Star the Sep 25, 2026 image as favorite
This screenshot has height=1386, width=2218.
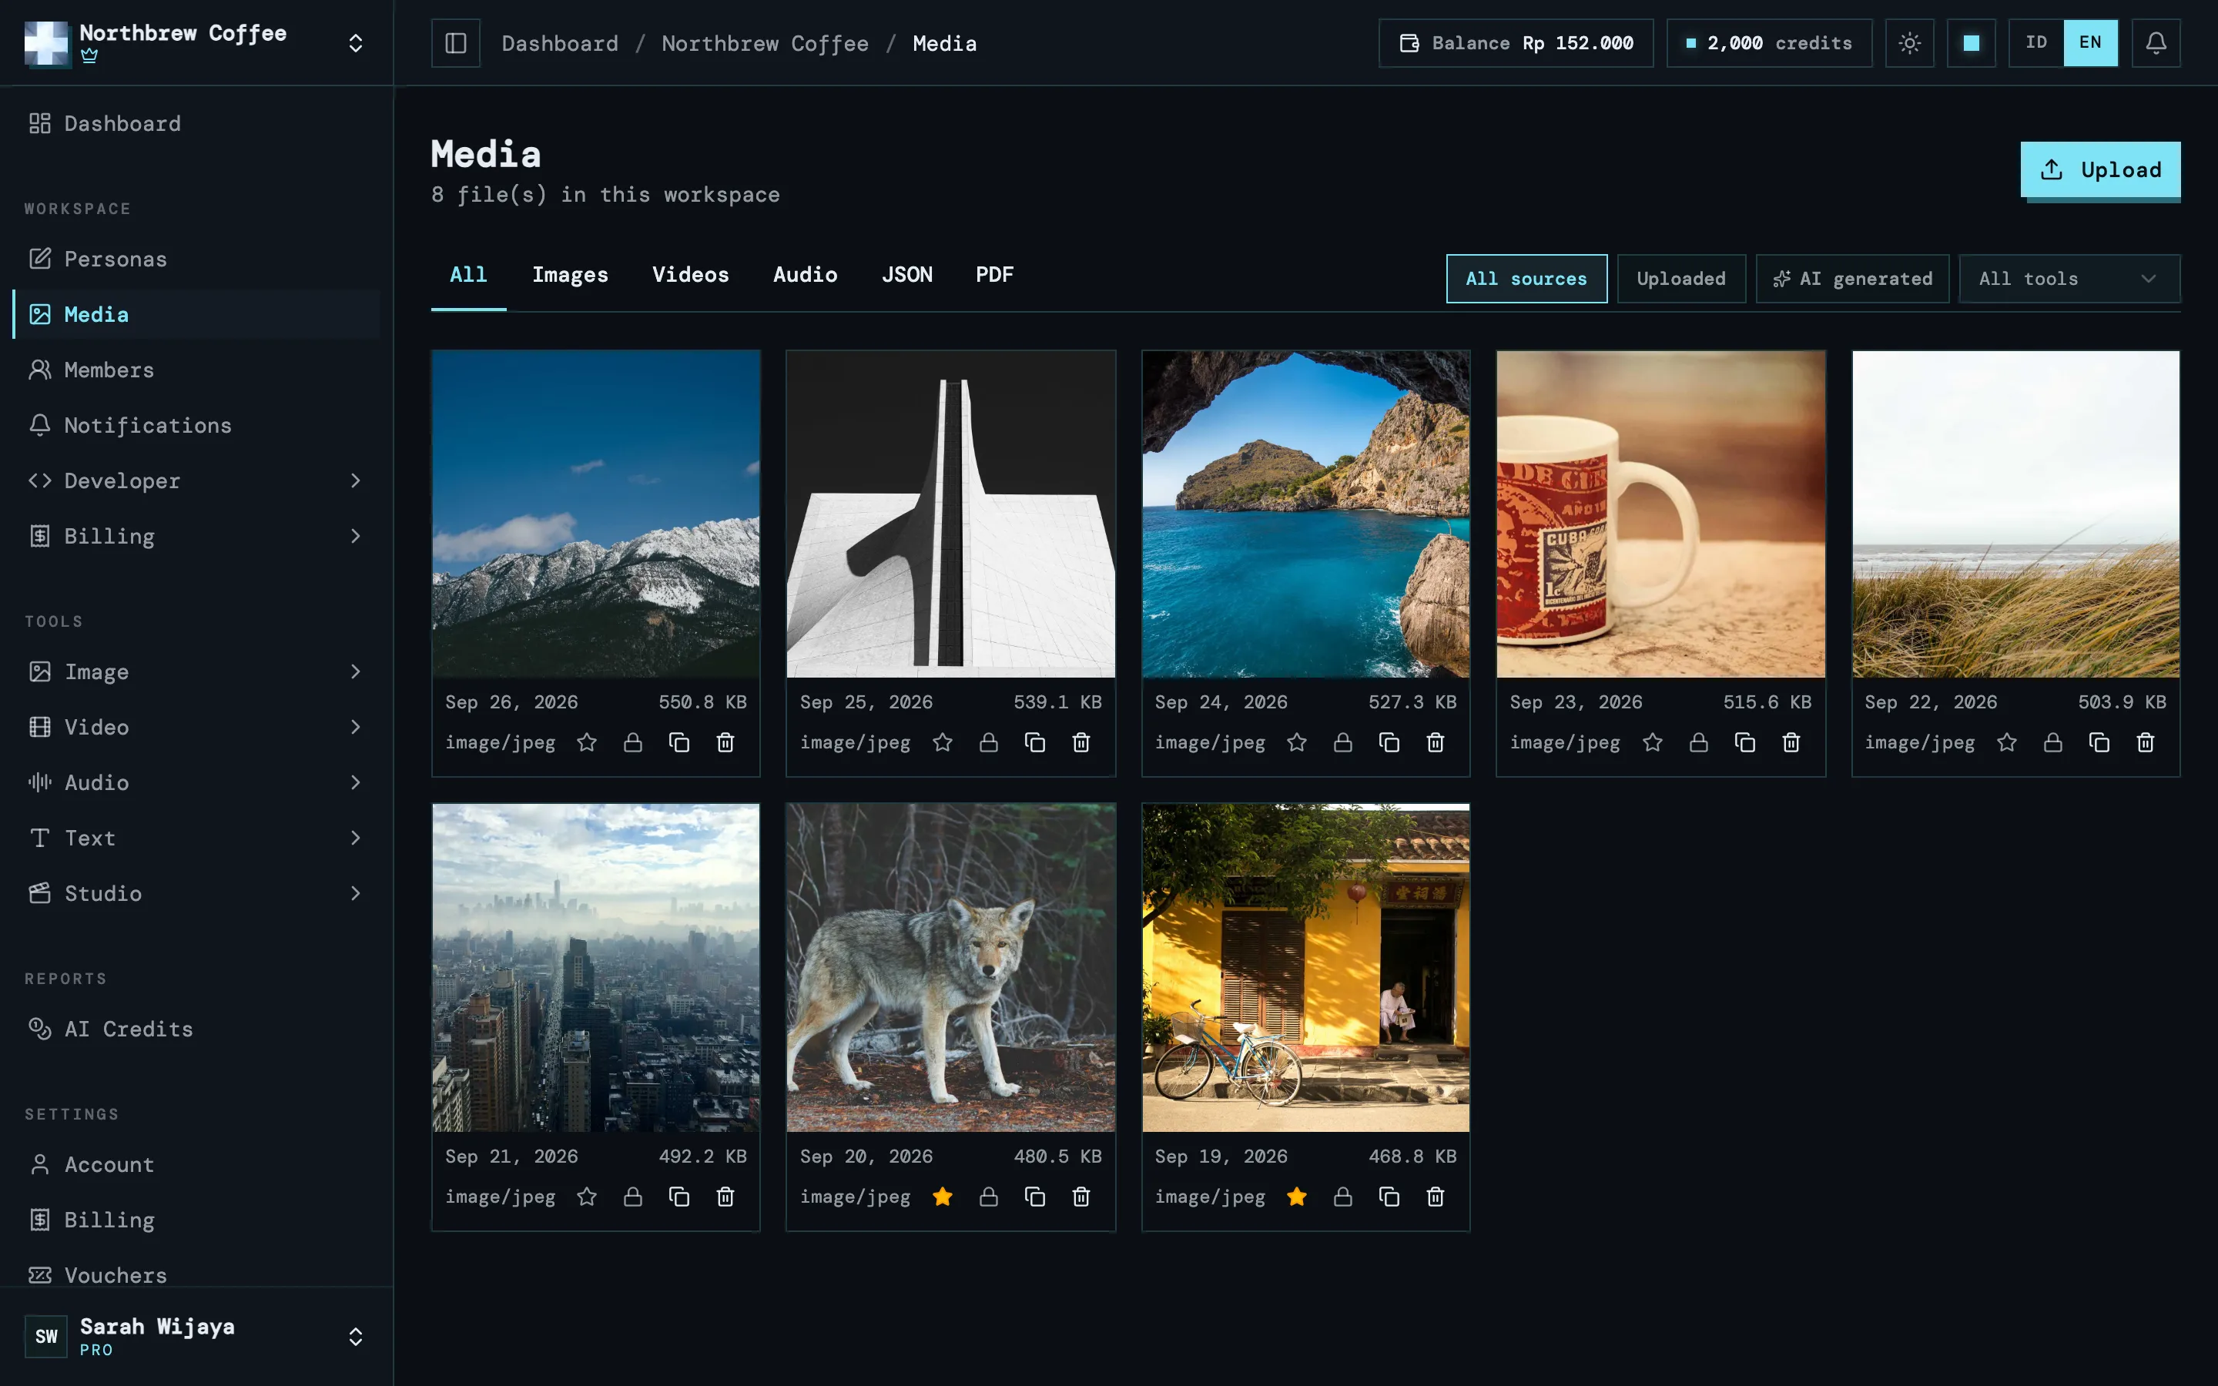pyautogui.click(x=942, y=742)
